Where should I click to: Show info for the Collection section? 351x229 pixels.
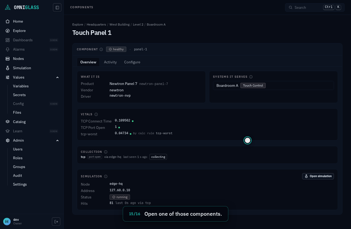point(106,152)
